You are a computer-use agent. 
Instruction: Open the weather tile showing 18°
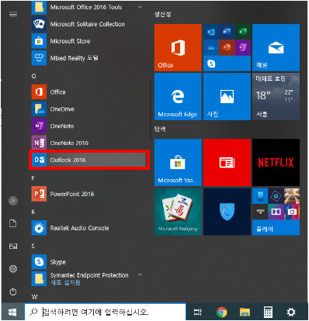coord(276,96)
